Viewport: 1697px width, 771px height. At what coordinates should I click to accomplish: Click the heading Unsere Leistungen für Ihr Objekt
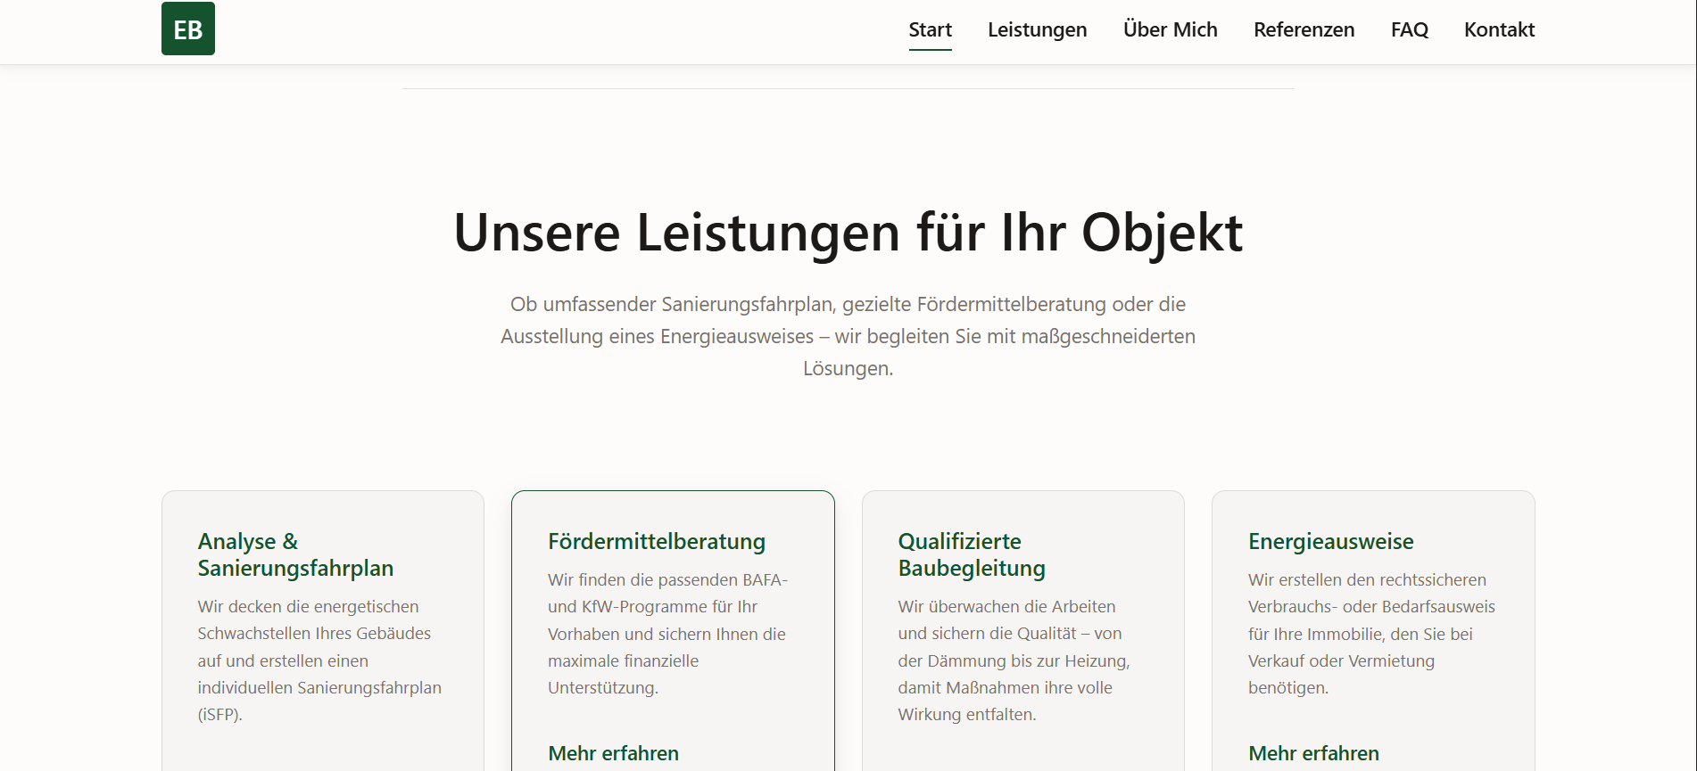(x=848, y=233)
